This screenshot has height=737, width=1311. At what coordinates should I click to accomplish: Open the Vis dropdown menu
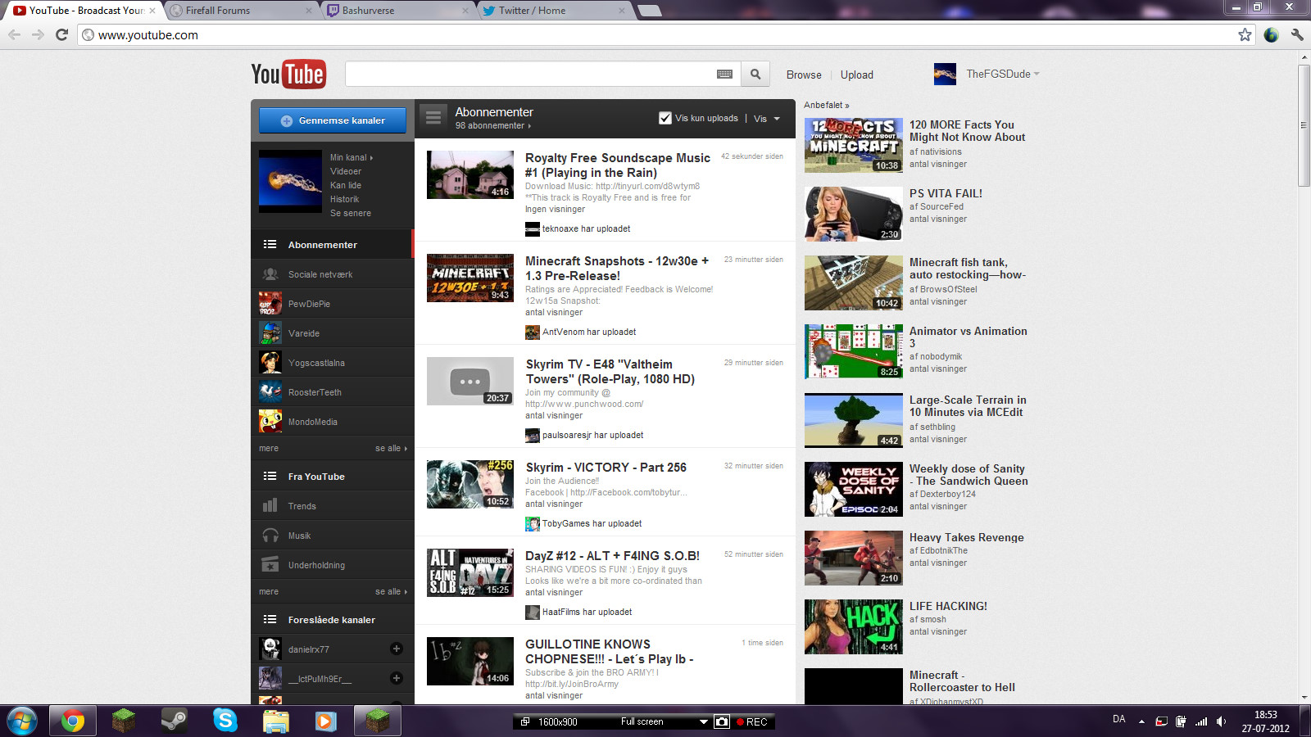pos(766,119)
